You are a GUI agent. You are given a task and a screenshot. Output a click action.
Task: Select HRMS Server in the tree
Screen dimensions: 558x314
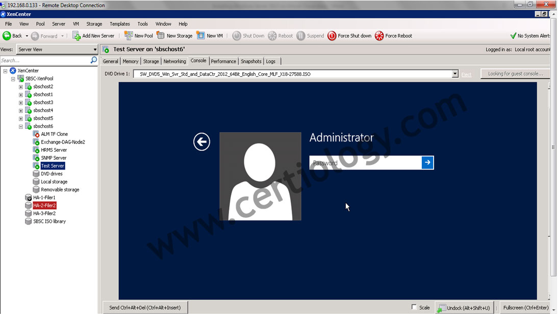pos(54,150)
